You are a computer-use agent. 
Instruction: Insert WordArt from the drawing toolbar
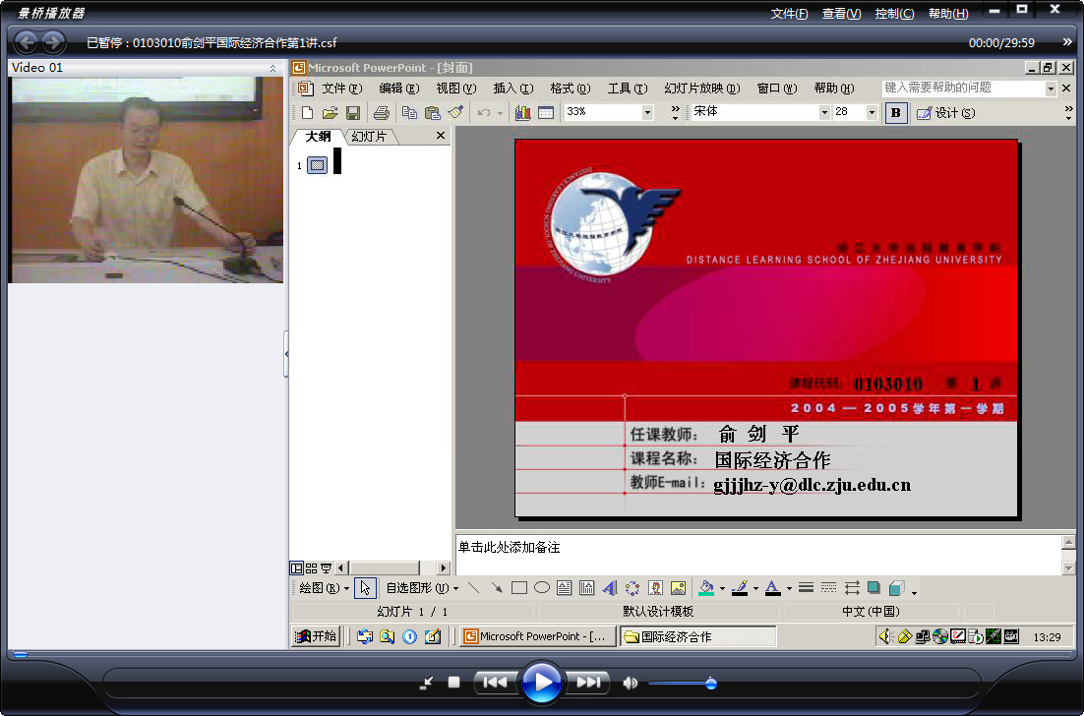pyautogui.click(x=610, y=588)
